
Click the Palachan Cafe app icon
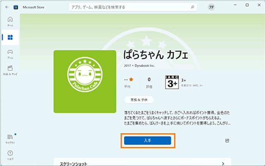coord(85,81)
